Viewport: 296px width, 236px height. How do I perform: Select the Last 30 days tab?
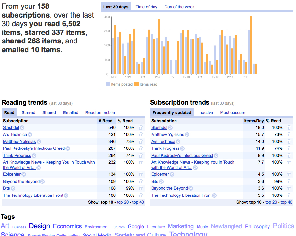116,7
